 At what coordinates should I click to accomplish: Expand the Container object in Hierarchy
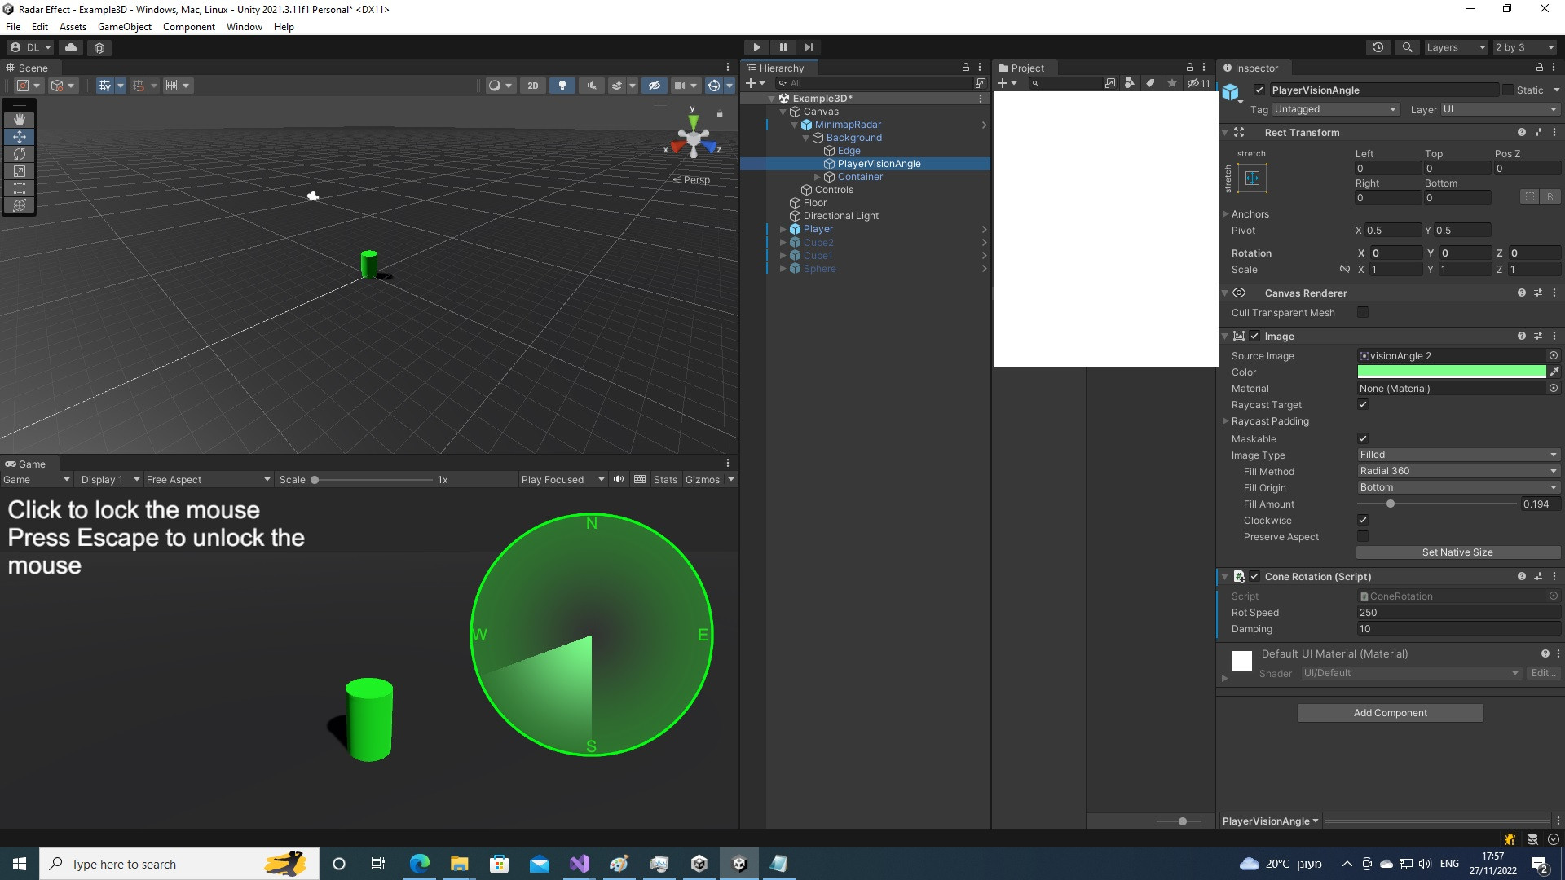pos(817,177)
